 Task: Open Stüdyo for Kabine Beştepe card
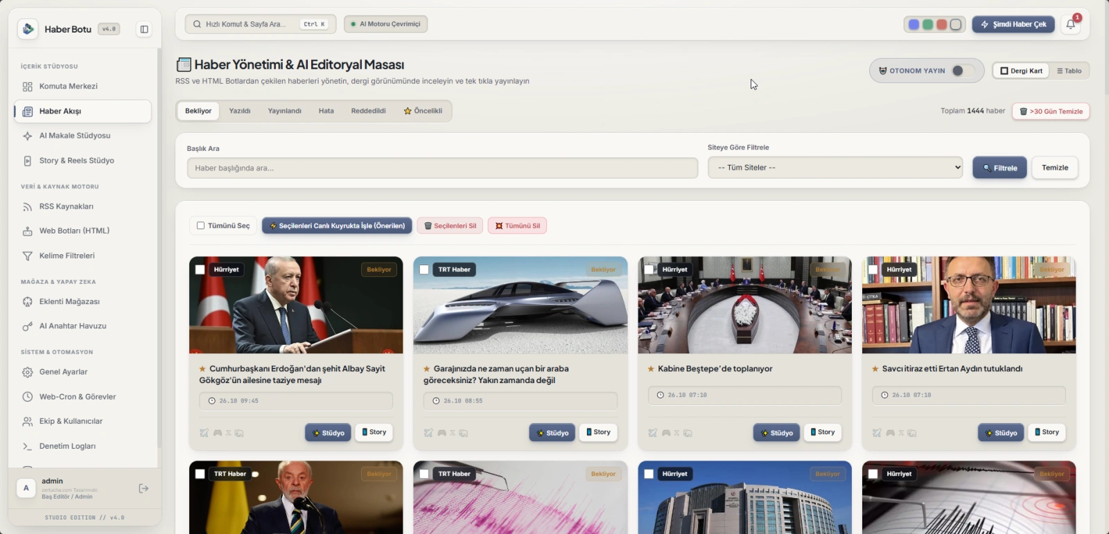coord(776,433)
